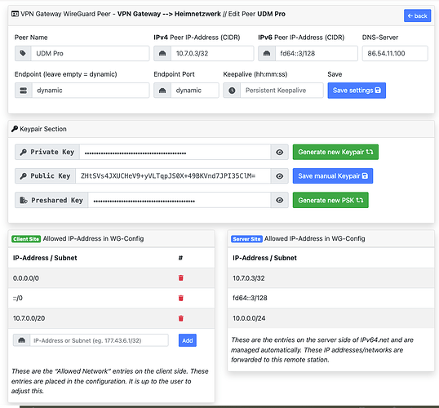
Task: Click the Endpoint (leave empty = dynamic) label
Action: click(66, 74)
